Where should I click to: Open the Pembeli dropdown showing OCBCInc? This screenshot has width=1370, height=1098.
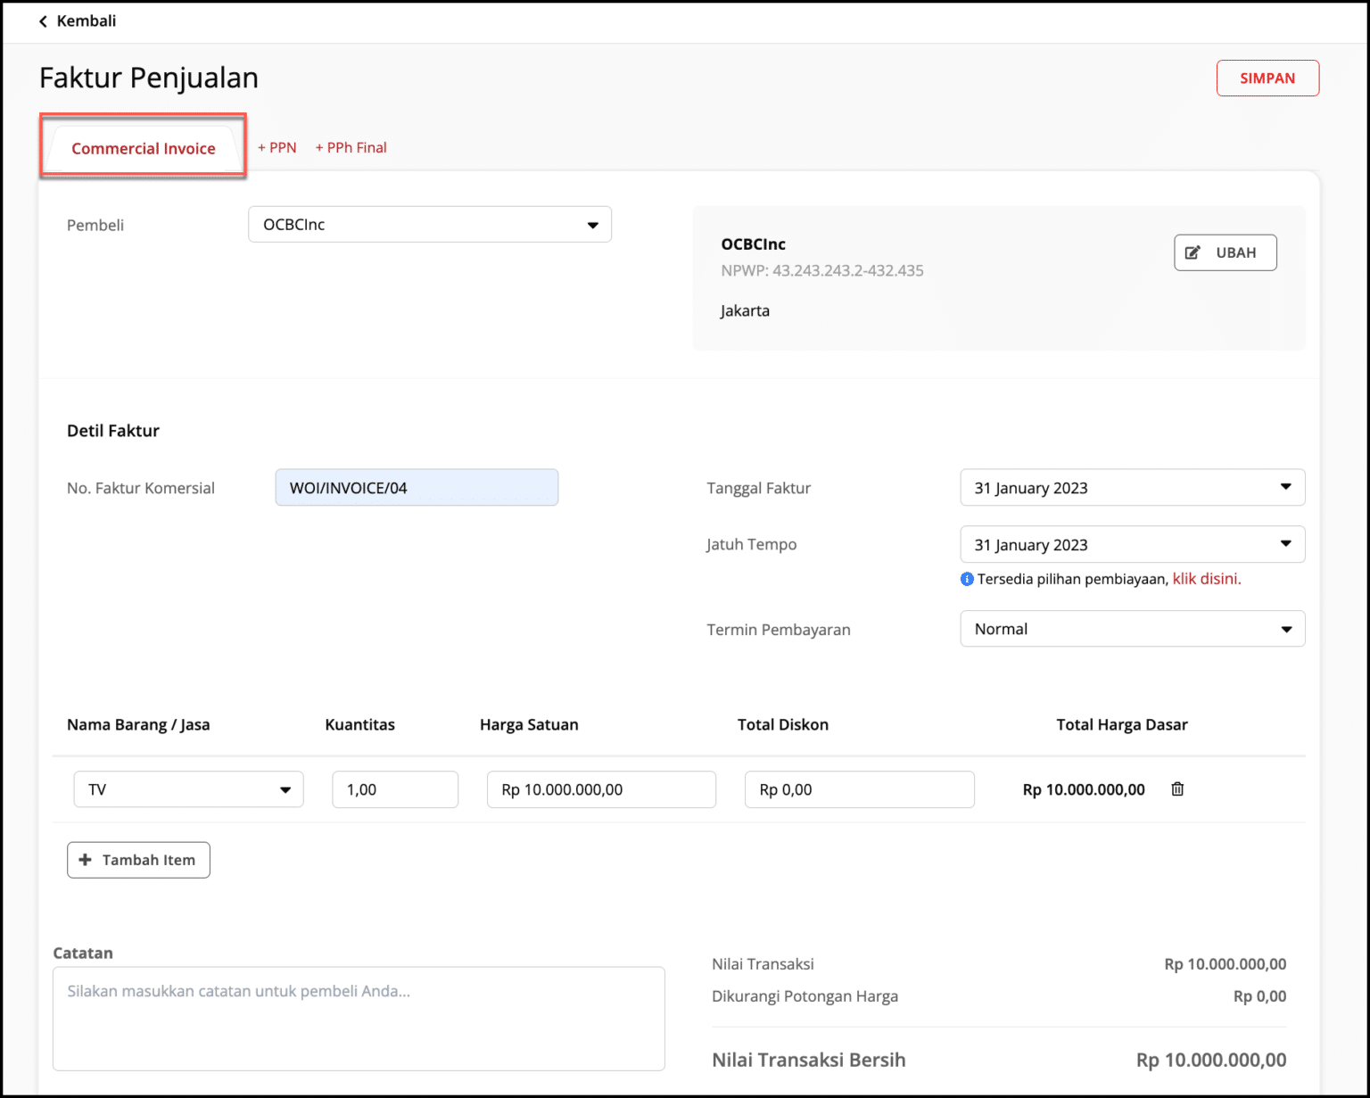(x=429, y=225)
